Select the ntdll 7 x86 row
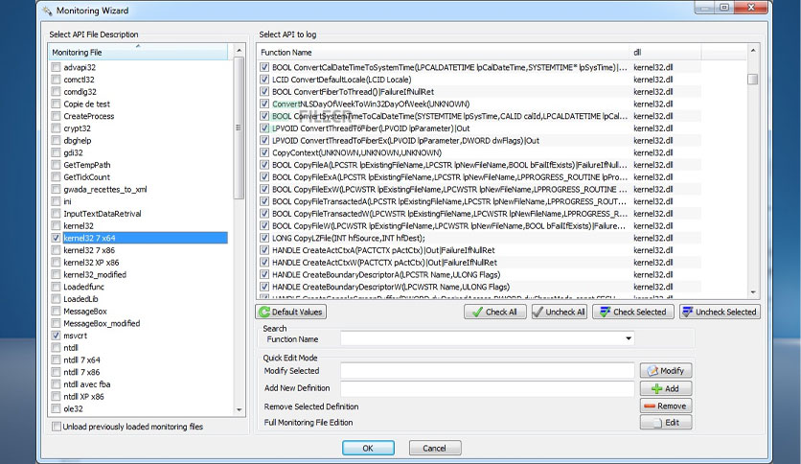The image size is (801, 464). pos(138,372)
